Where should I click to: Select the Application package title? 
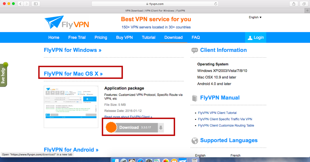(x=124, y=88)
